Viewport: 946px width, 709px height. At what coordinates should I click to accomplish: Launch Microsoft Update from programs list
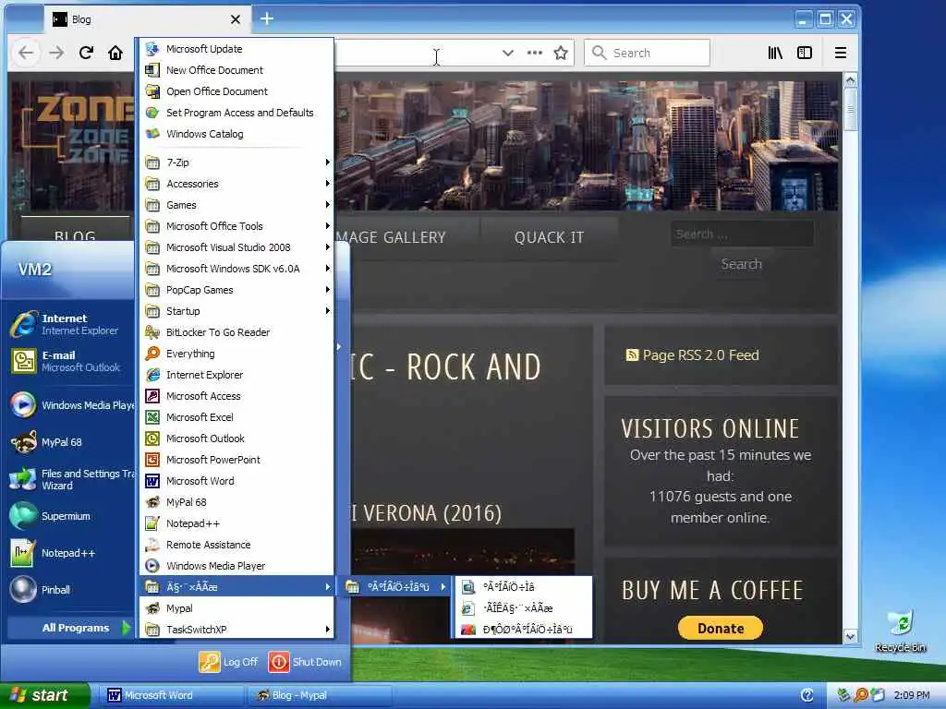[x=237, y=49]
